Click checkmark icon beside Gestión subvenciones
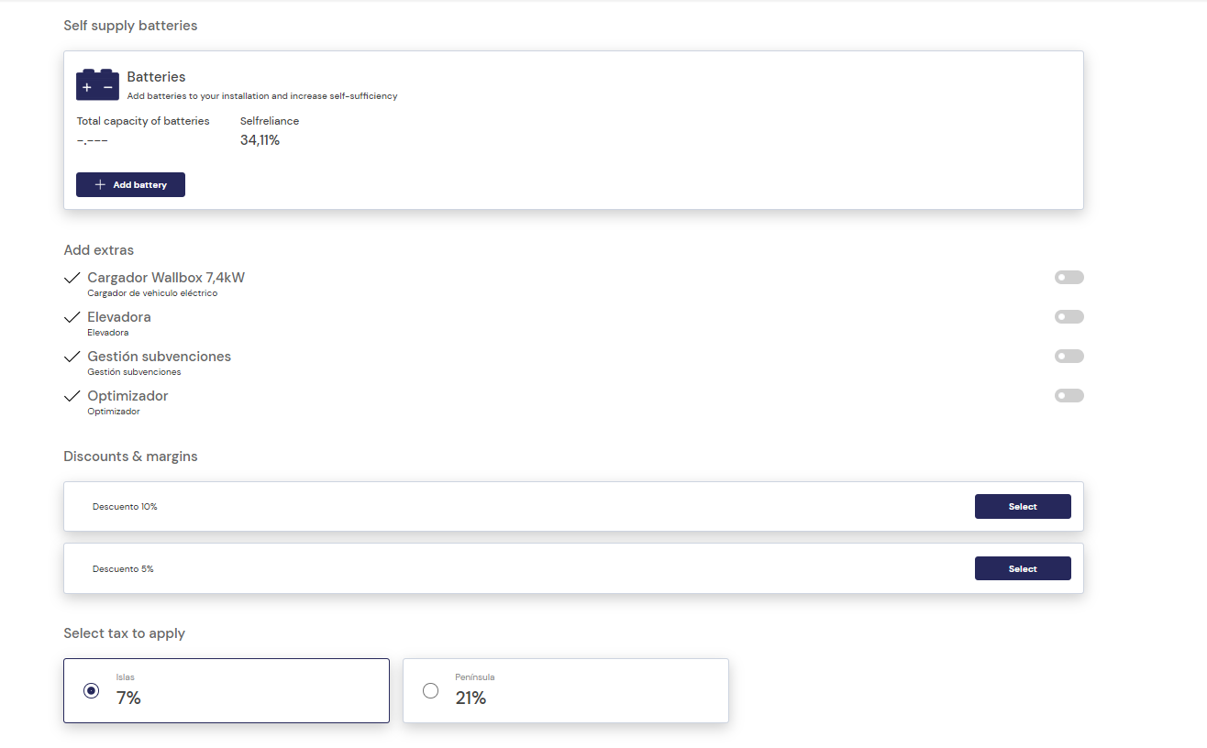The image size is (1207, 748). (72, 357)
